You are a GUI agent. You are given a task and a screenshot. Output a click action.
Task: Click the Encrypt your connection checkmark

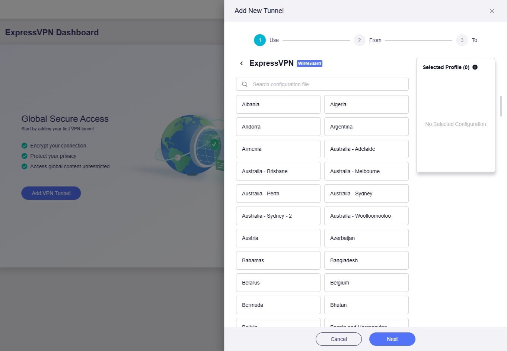(25, 146)
